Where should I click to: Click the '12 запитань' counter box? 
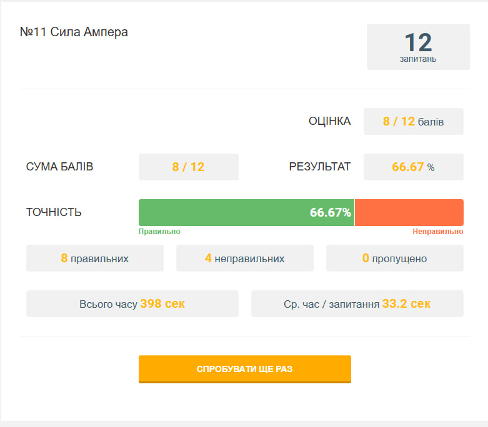pyautogui.click(x=417, y=47)
